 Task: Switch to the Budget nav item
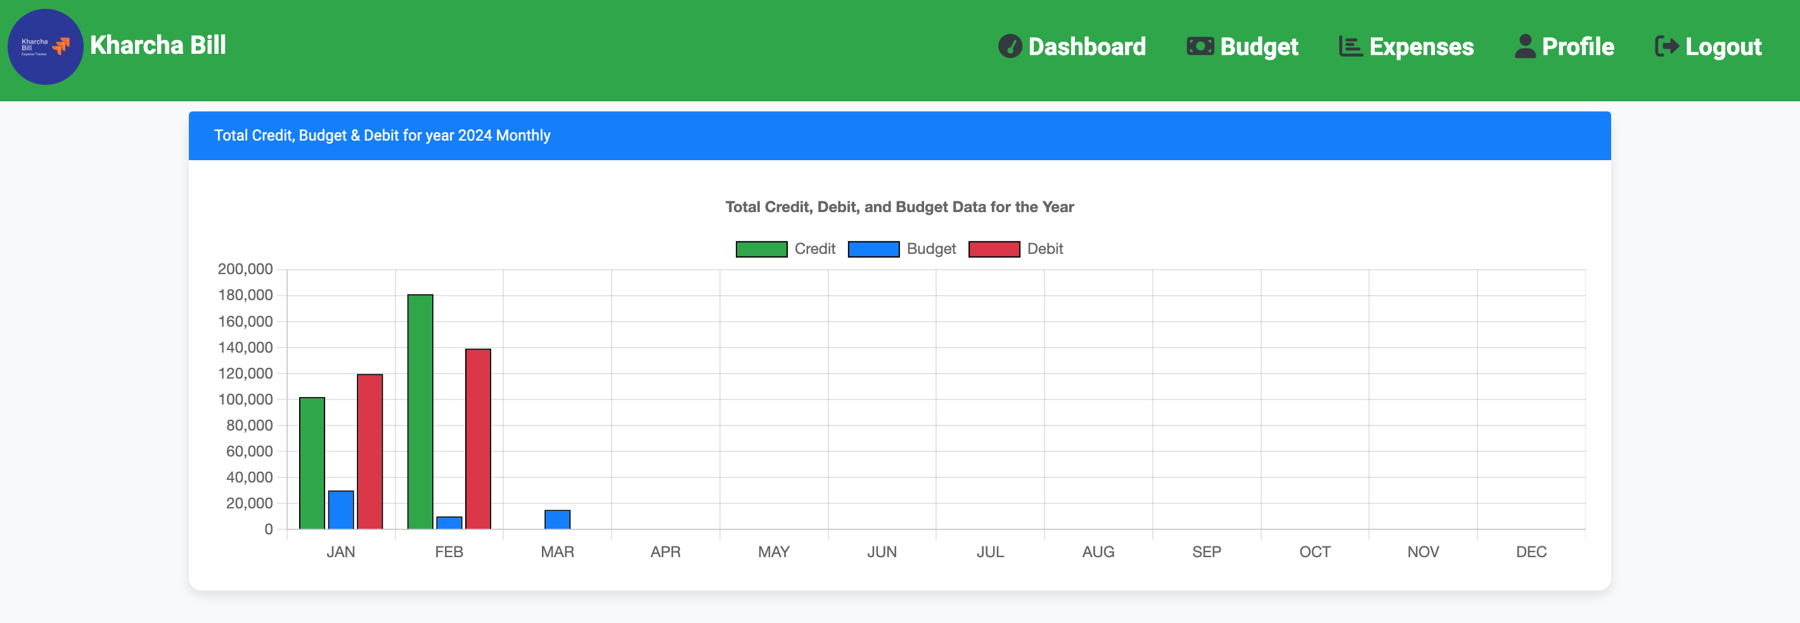1259,46
